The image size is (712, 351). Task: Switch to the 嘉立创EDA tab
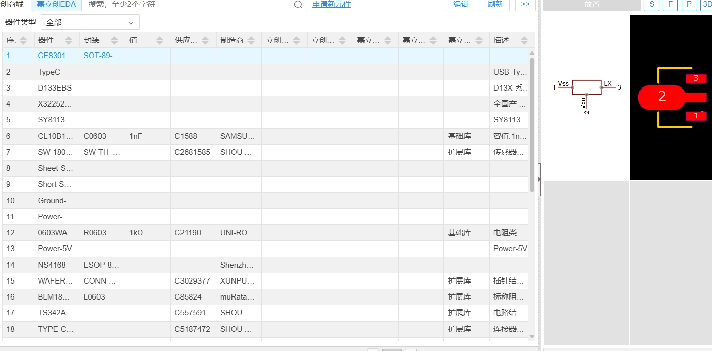click(x=56, y=4)
